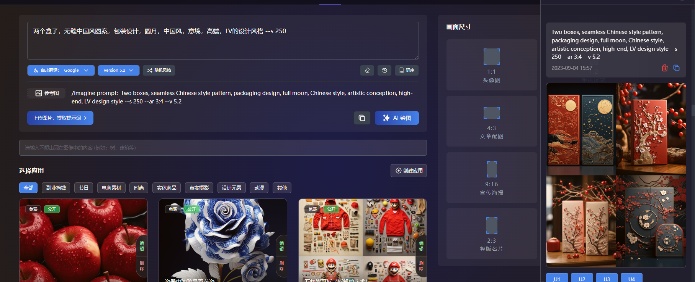Click the AI 绘图 generate button
695x282 pixels.
click(x=397, y=118)
